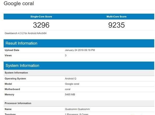Screen dimensions: 155x115
Task: Select the text 'Geekbench 4.3.2 for Android AArch64'
Action: click(26, 33)
